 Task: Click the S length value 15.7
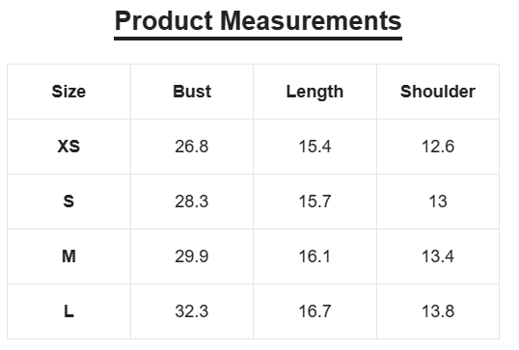pos(314,202)
